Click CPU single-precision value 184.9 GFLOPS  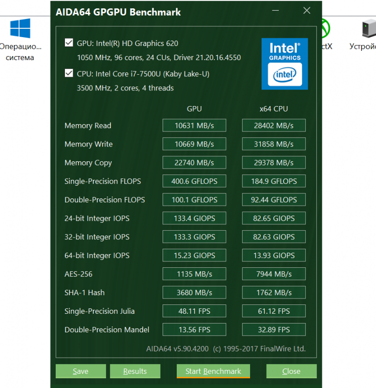tap(273, 181)
